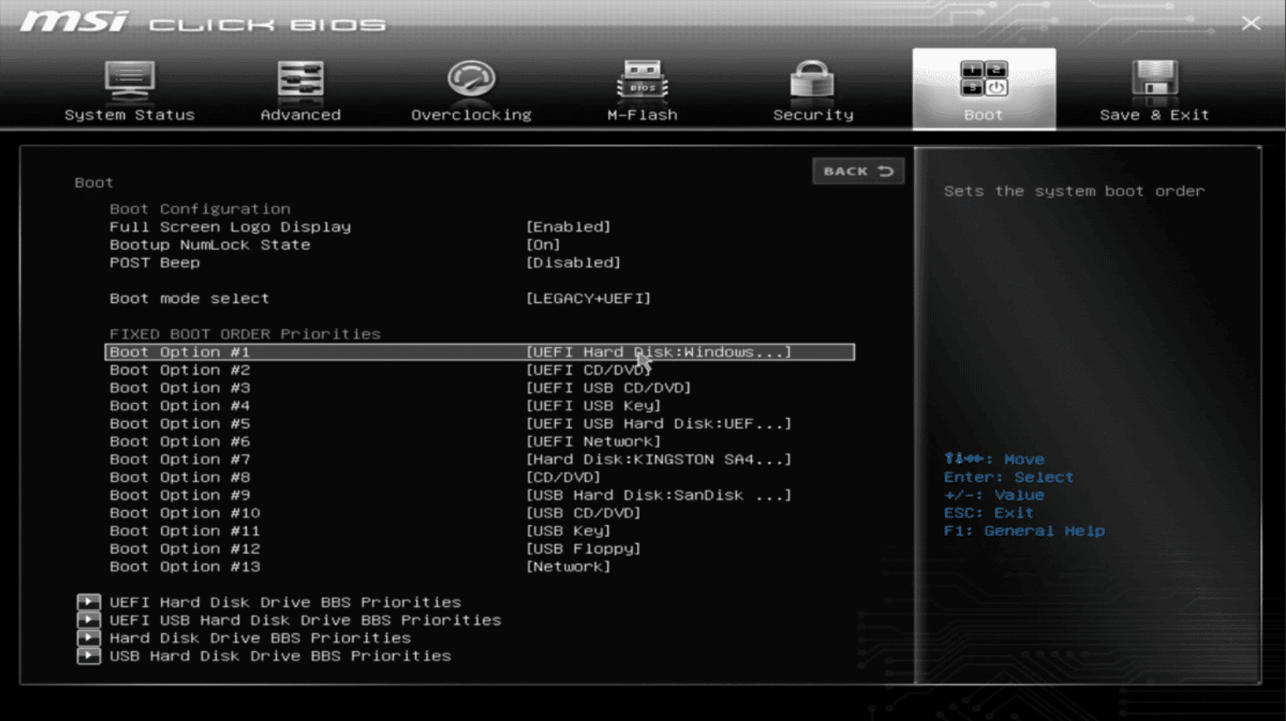Screen dimensions: 1286x721
Task: Open Hard Disk Drive BBS Priorities submenu
Action: click(260, 638)
